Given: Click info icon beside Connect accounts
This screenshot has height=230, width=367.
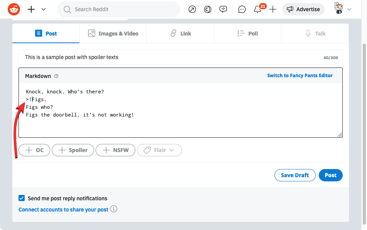Looking at the screenshot, I should (x=114, y=209).
